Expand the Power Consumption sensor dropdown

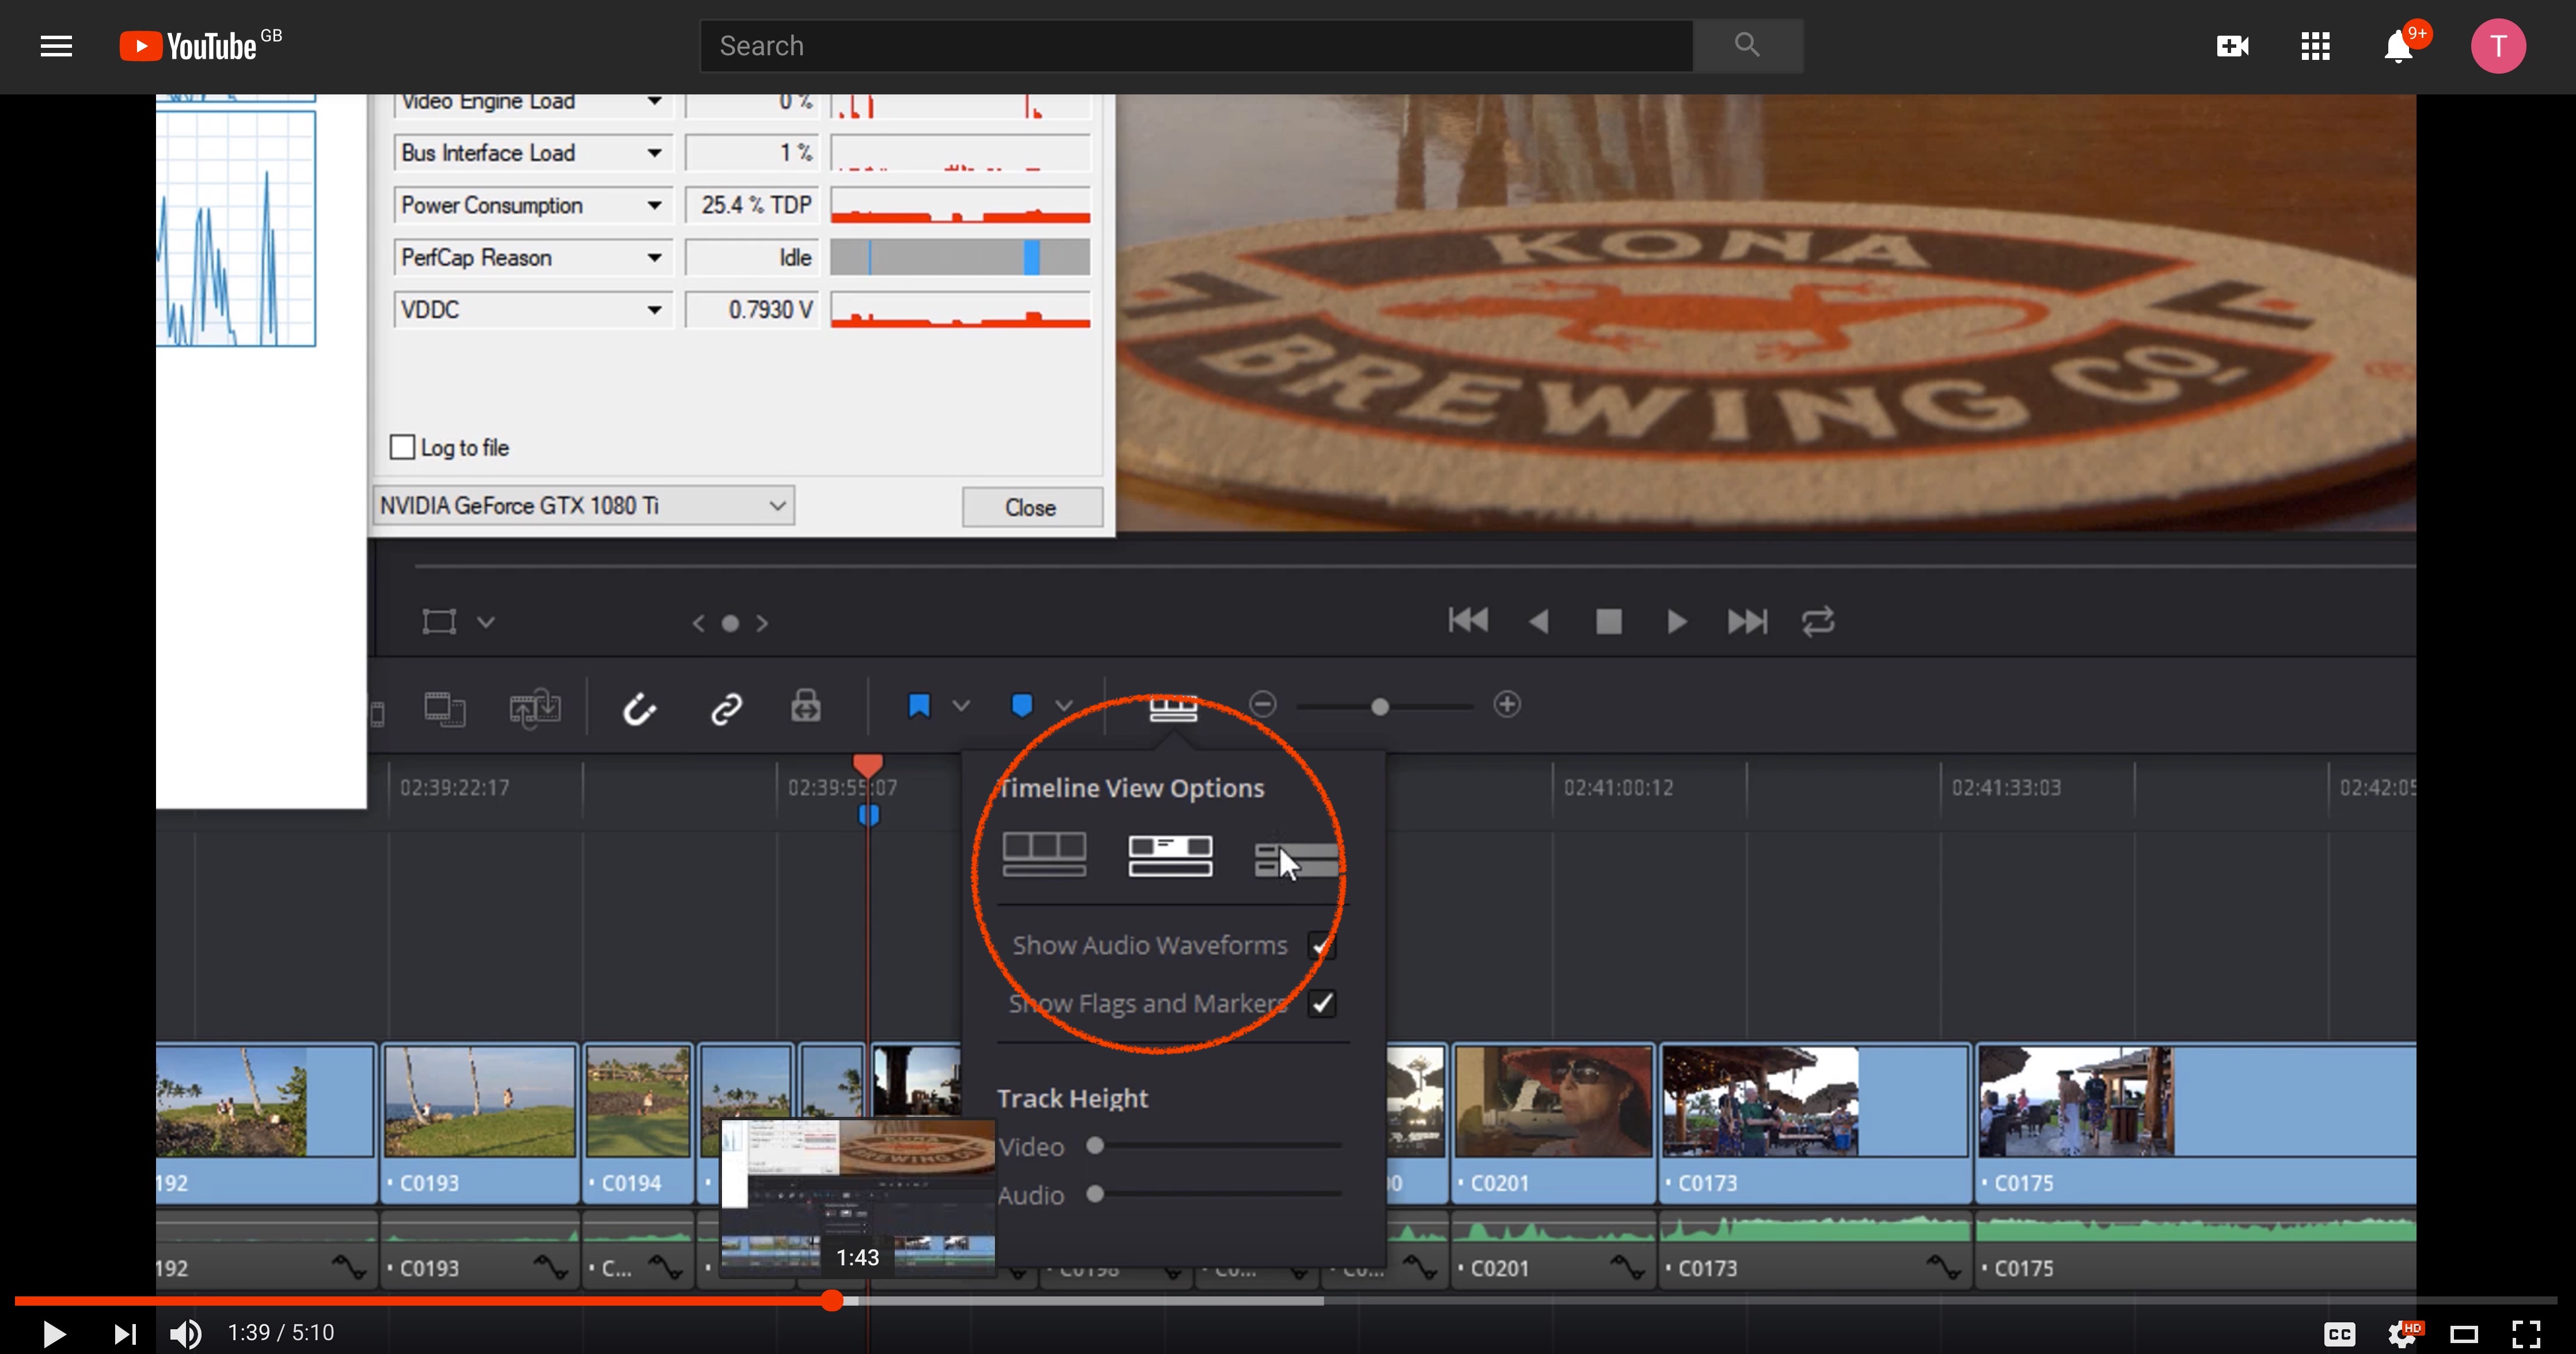[654, 205]
